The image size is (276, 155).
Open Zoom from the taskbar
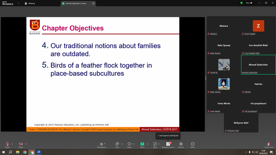pos(39,152)
